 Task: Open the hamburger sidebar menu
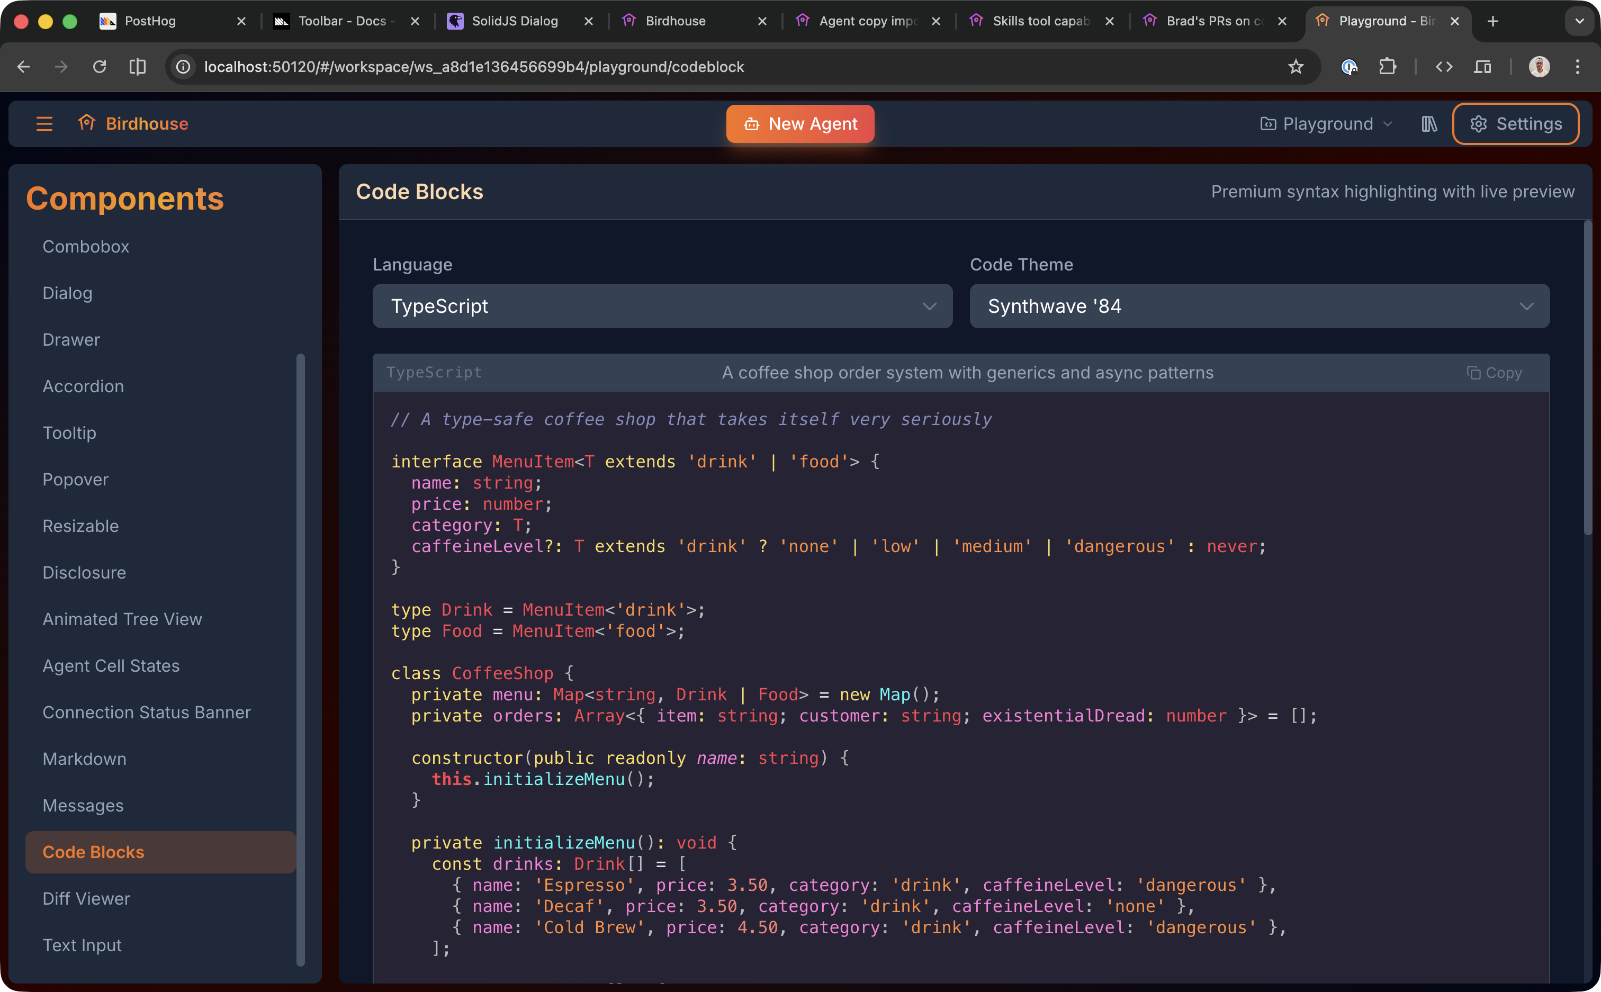[x=44, y=123]
